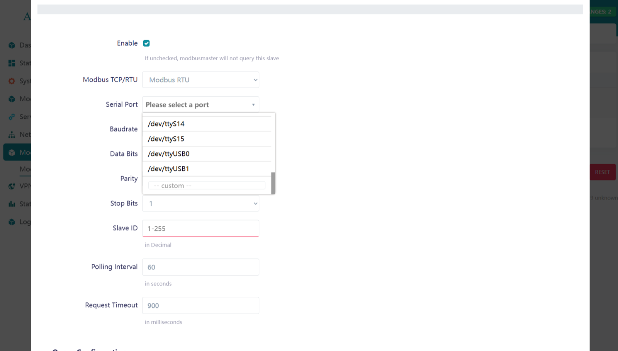Screen dimensions: 618x351
Task: Click the custom port input field
Action: tap(207, 186)
